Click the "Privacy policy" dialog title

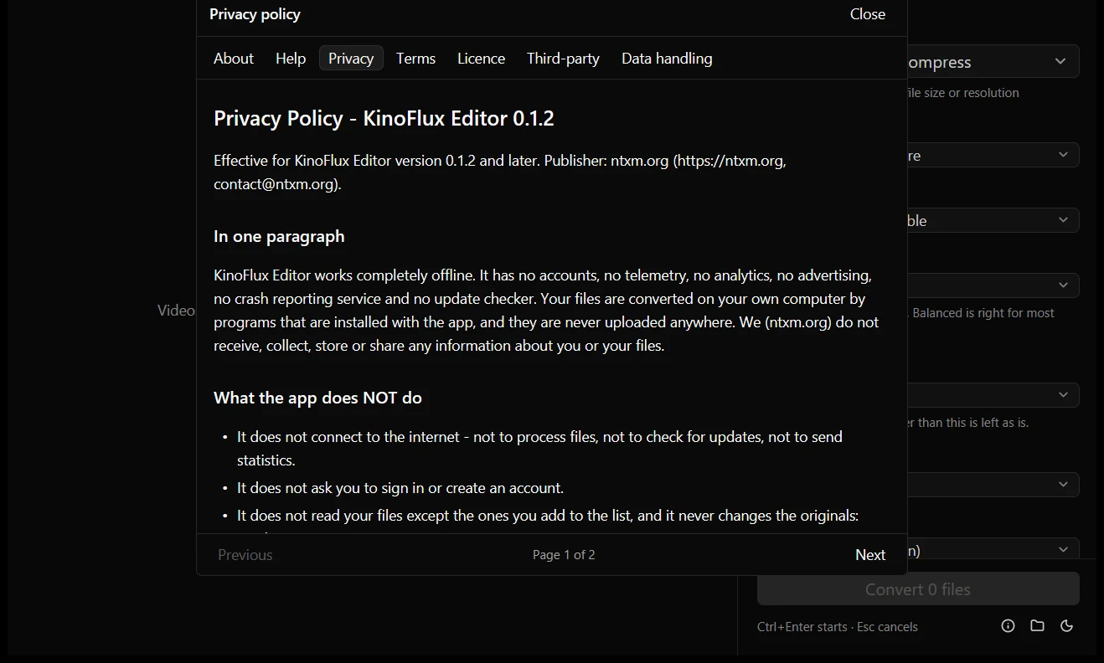click(255, 14)
